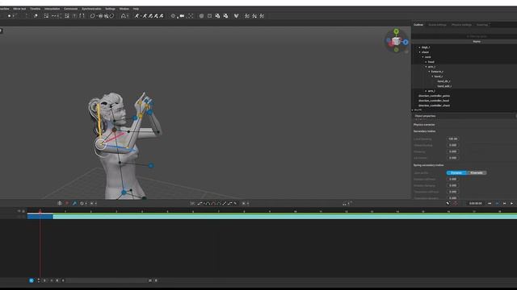Click the blue icon at the bottom-left of the timeline
This screenshot has width=517, height=290.
32,280
